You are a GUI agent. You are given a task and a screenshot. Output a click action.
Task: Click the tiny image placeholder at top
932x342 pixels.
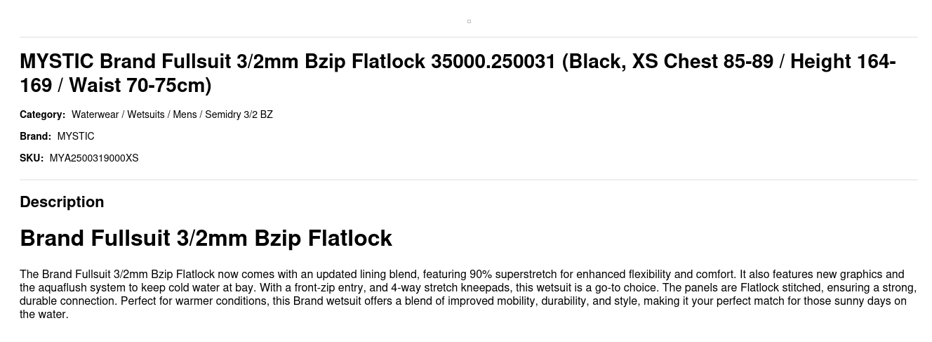click(469, 21)
